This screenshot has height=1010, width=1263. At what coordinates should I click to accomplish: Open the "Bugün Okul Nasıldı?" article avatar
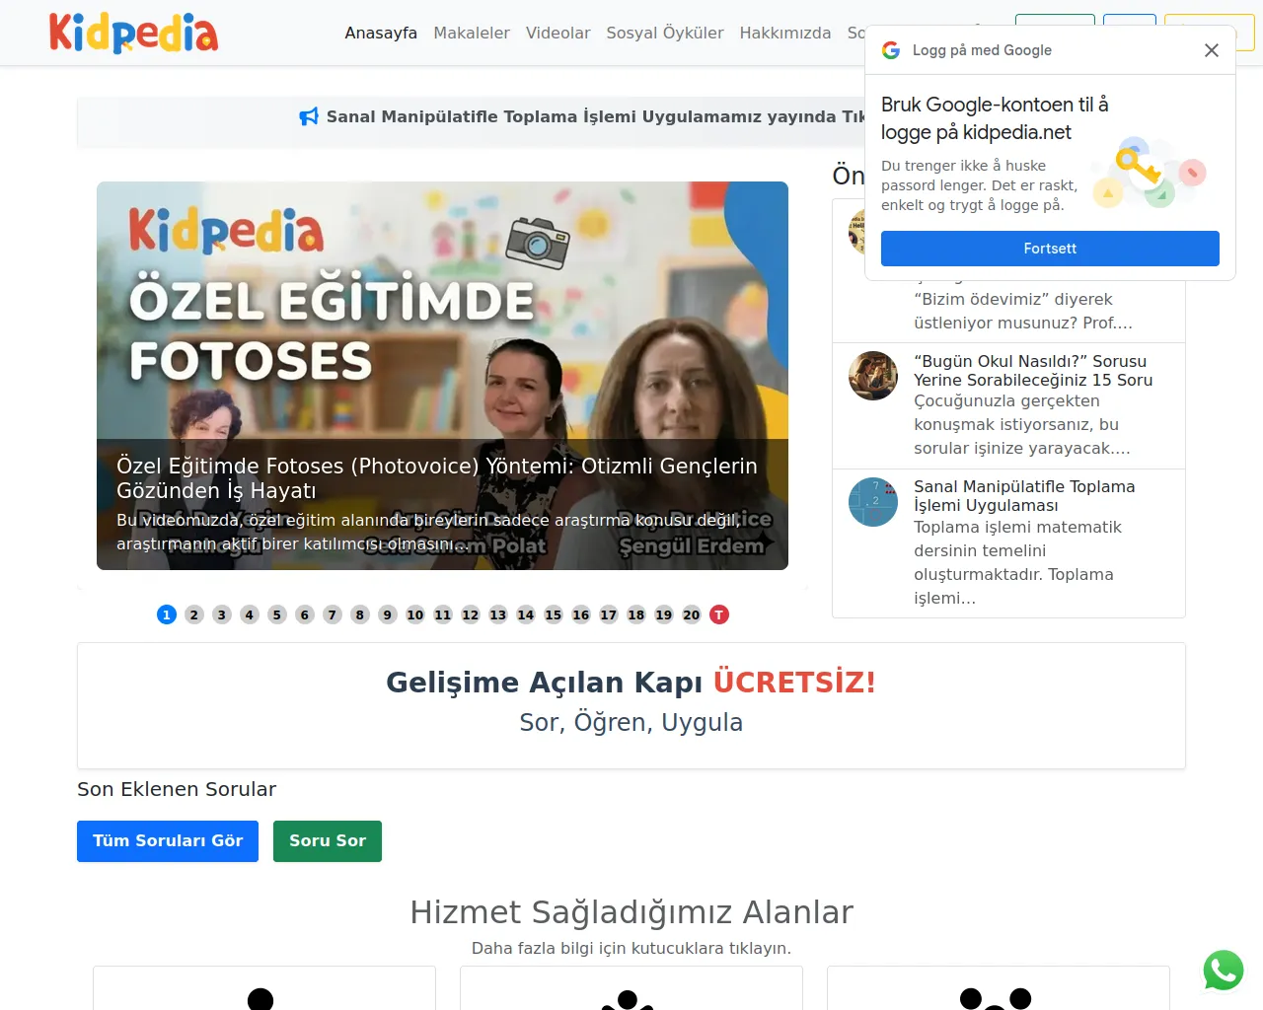point(873,376)
